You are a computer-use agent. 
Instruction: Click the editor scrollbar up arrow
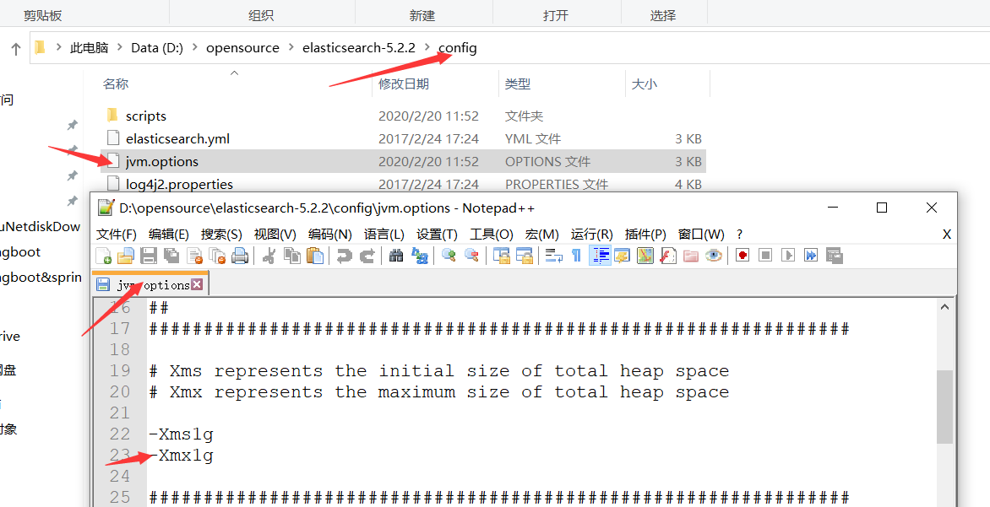pos(944,307)
